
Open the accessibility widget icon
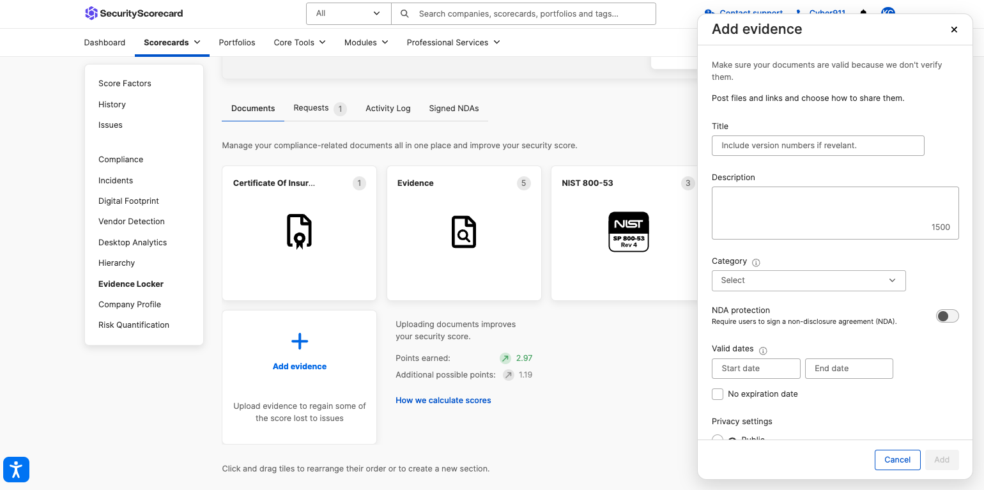16,470
